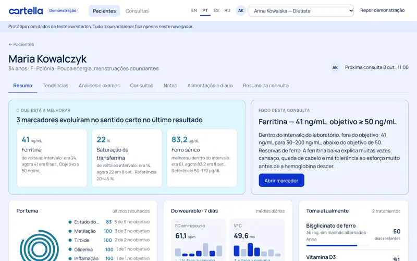
Task: Click the AK avatar beside language options
Action: click(241, 10)
